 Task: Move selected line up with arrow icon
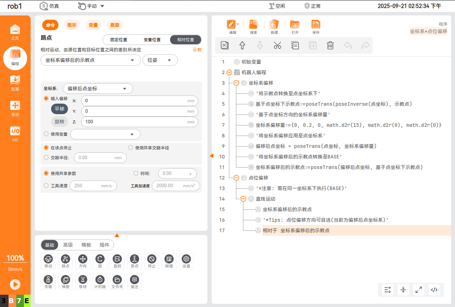(242, 45)
